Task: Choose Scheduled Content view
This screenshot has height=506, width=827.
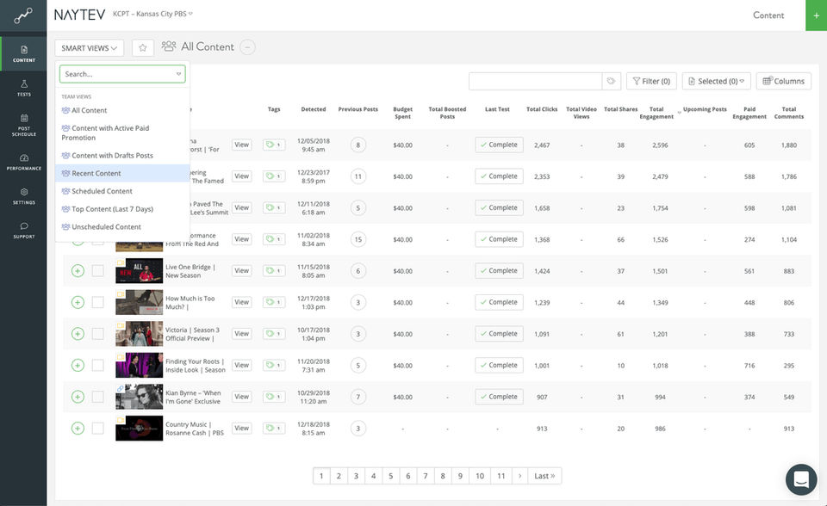Action: [122, 191]
